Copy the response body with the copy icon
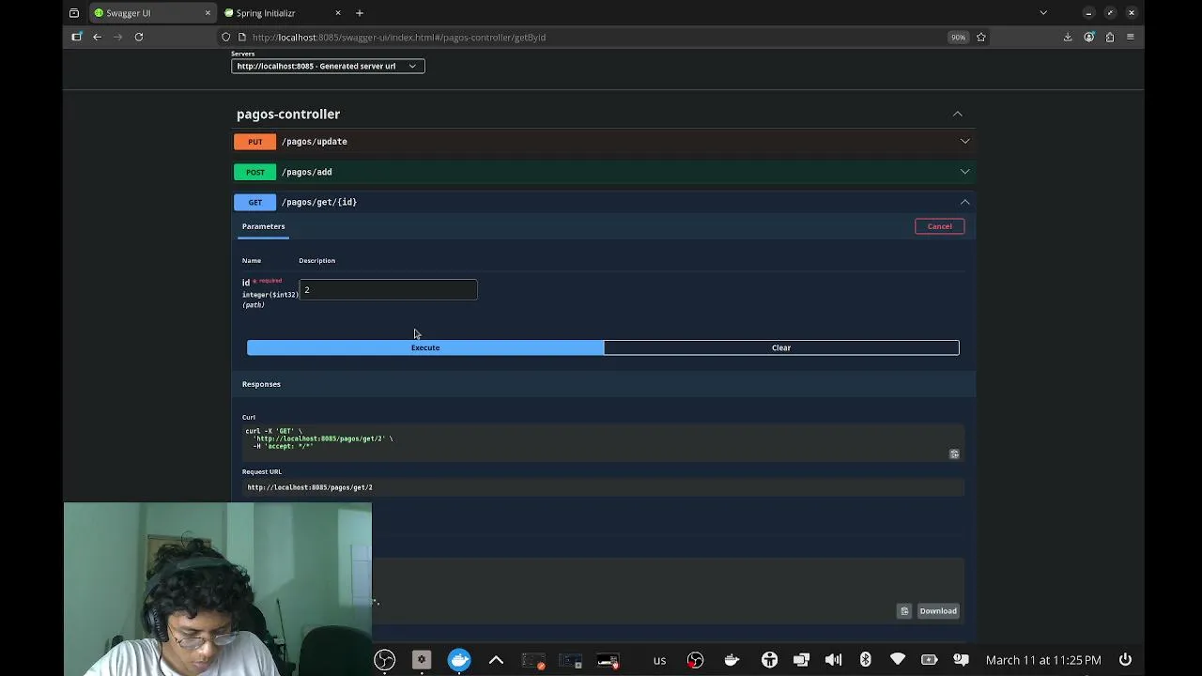This screenshot has width=1202, height=676. [904, 611]
